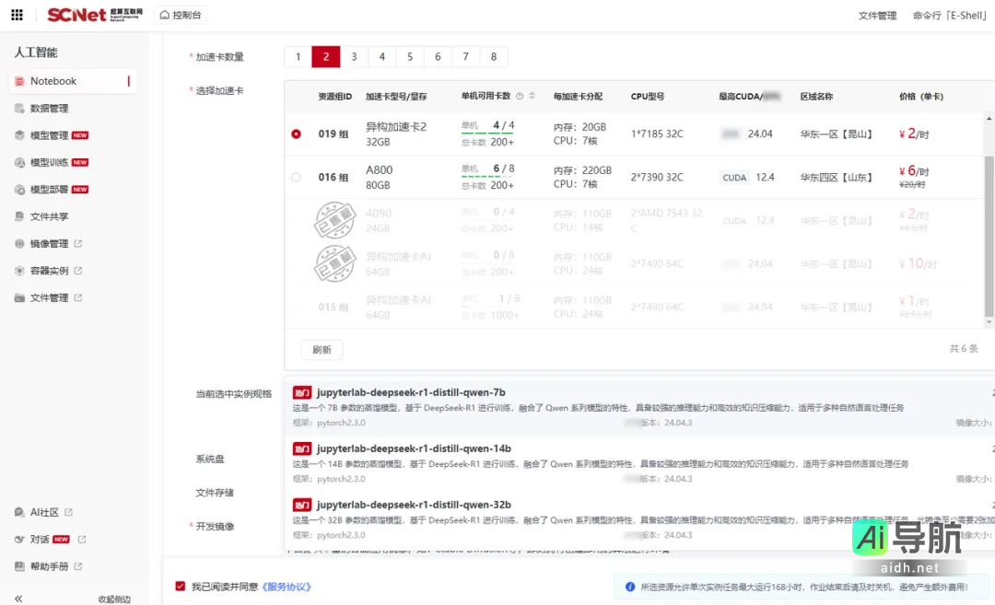Set accelerator card count to 5
The height and width of the screenshot is (605, 995).
pos(409,56)
